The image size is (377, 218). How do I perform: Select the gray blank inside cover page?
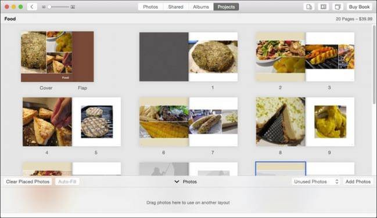(x=164, y=57)
